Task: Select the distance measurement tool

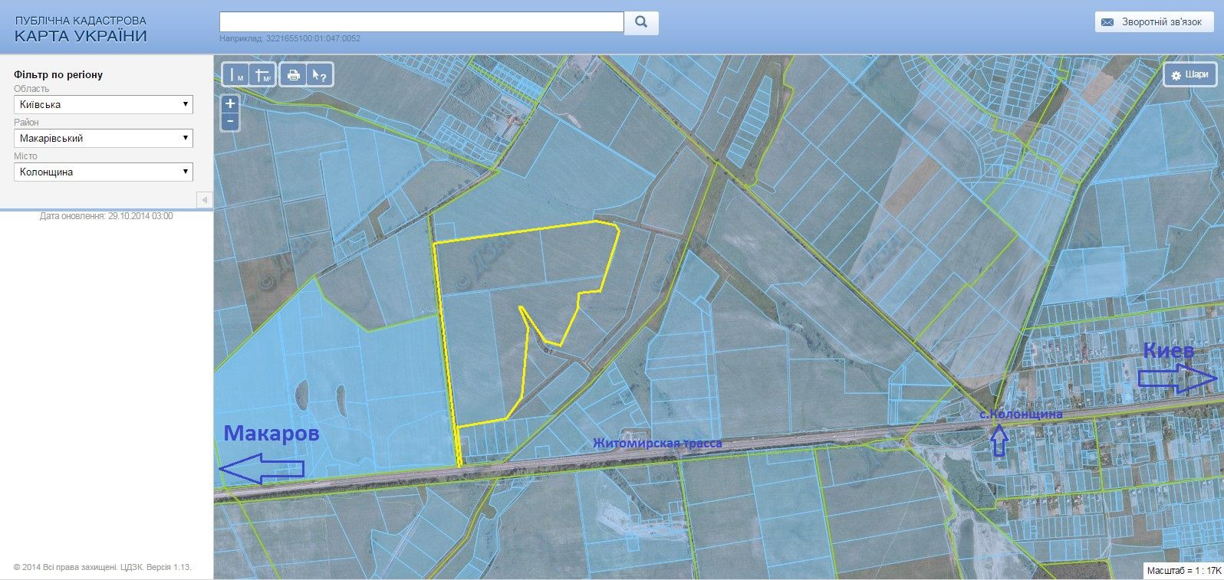Action: 236,75
